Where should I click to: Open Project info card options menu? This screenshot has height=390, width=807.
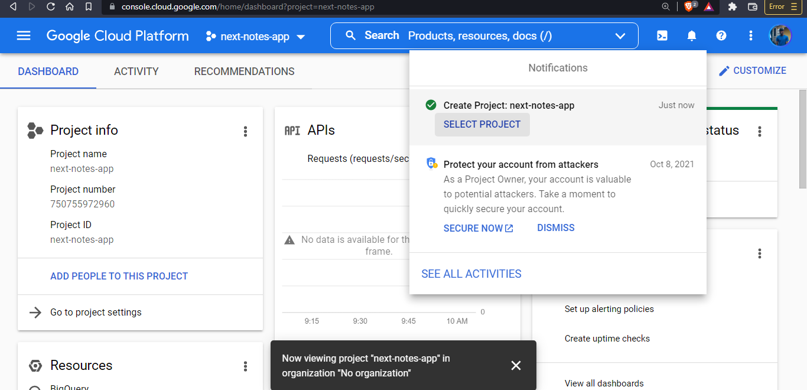246,131
